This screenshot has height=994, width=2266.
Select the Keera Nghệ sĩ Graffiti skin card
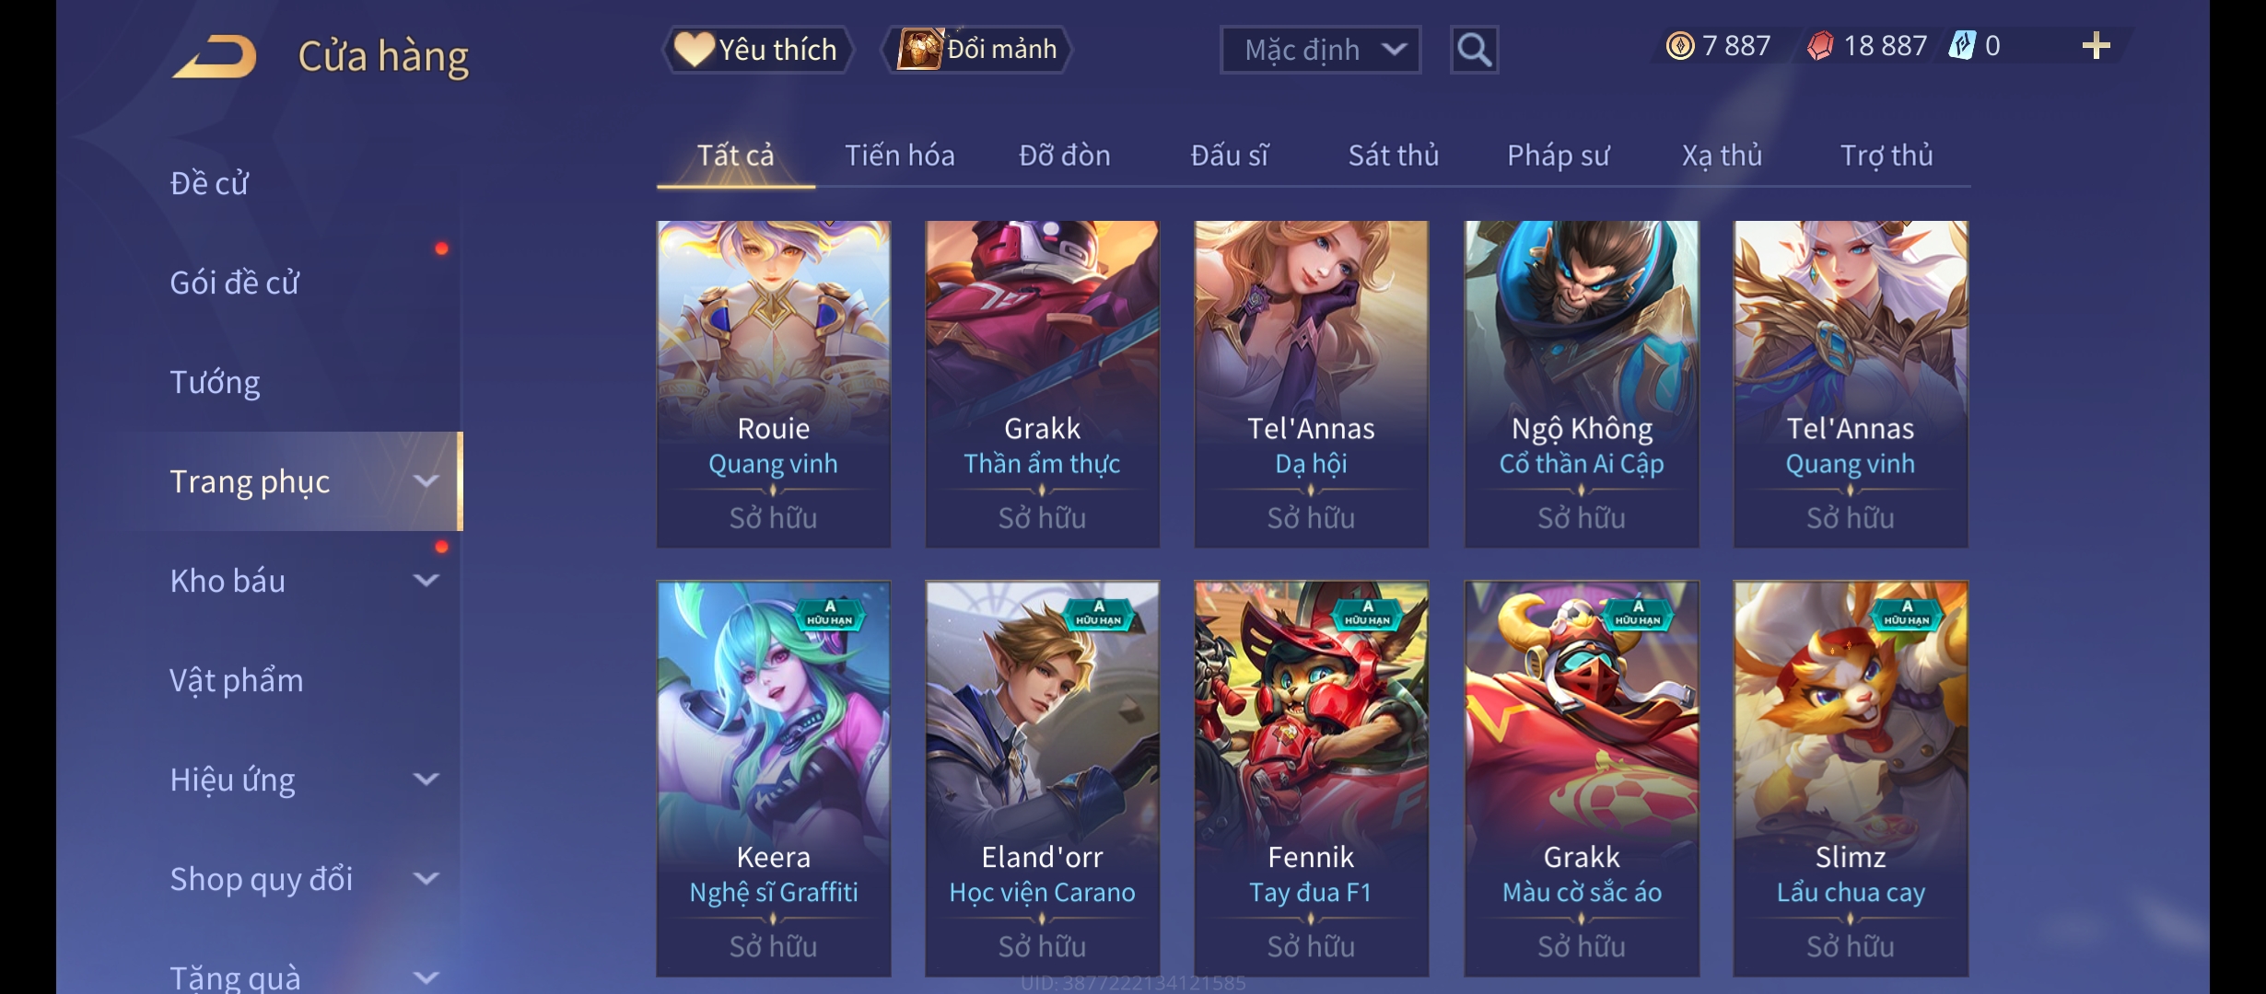pyautogui.click(x=774, y=779)
